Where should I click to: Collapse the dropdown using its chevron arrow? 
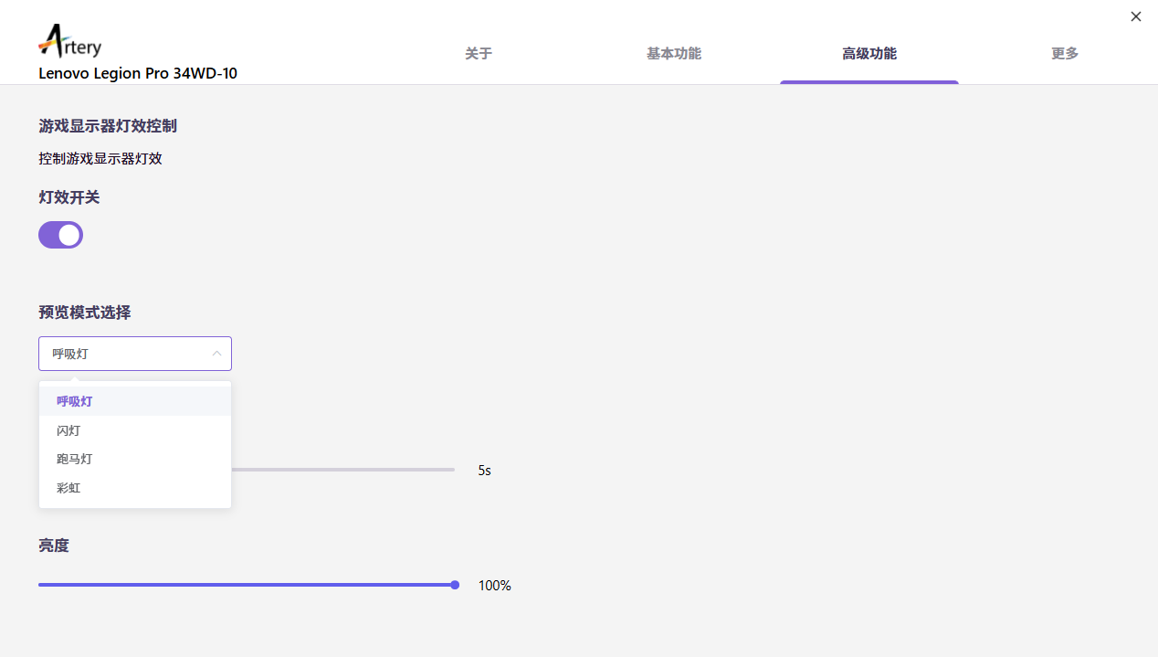pyautogui.click(x=216, y=354)
